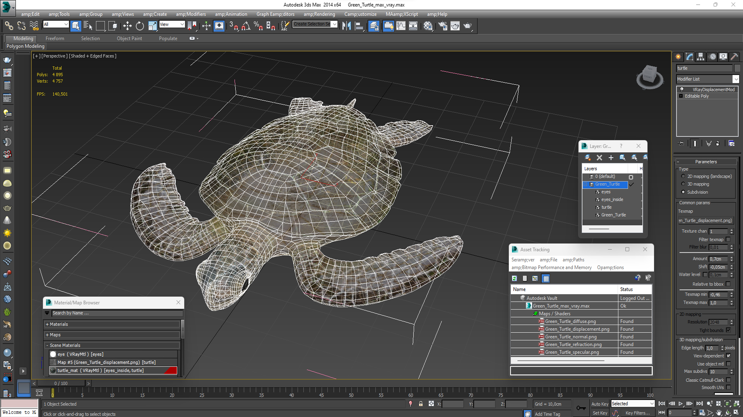Enable the Filter texmap checkbox
743x417 pixels.
click(728, 239)
